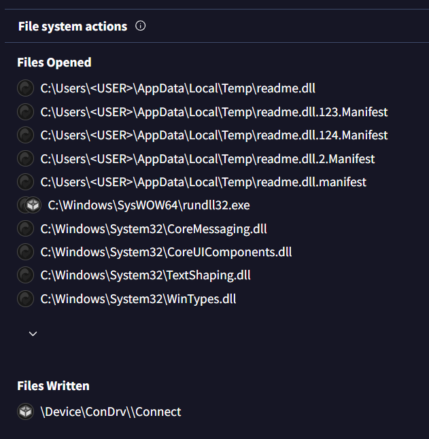Click the Files Opened heading
This screenshot has width=429, height=439.
(x=54, y=63)
